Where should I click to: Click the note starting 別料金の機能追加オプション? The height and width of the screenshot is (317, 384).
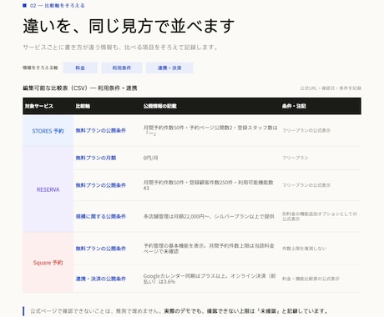320,216
